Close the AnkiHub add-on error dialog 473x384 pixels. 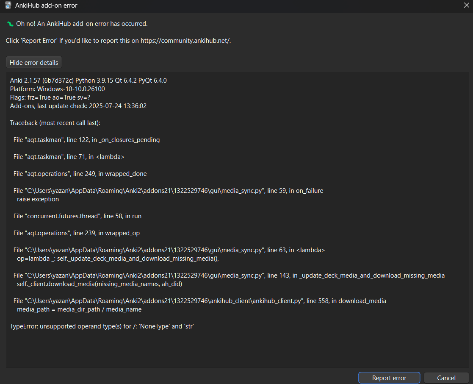click(x=466, y=6)
